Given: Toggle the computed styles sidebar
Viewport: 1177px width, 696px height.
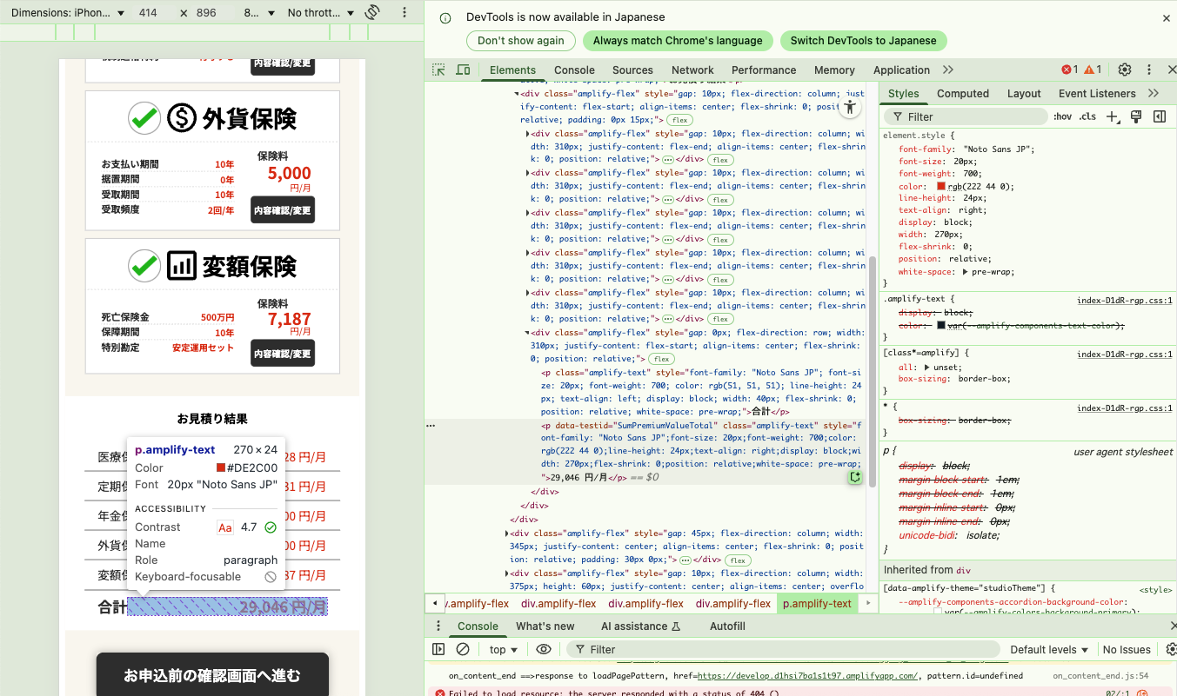Looking at the screenshot, I should pos(1160,116).
